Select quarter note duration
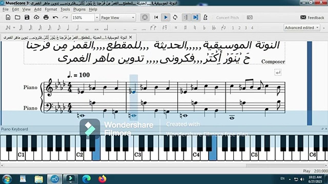328x184 pixels. 68,28
